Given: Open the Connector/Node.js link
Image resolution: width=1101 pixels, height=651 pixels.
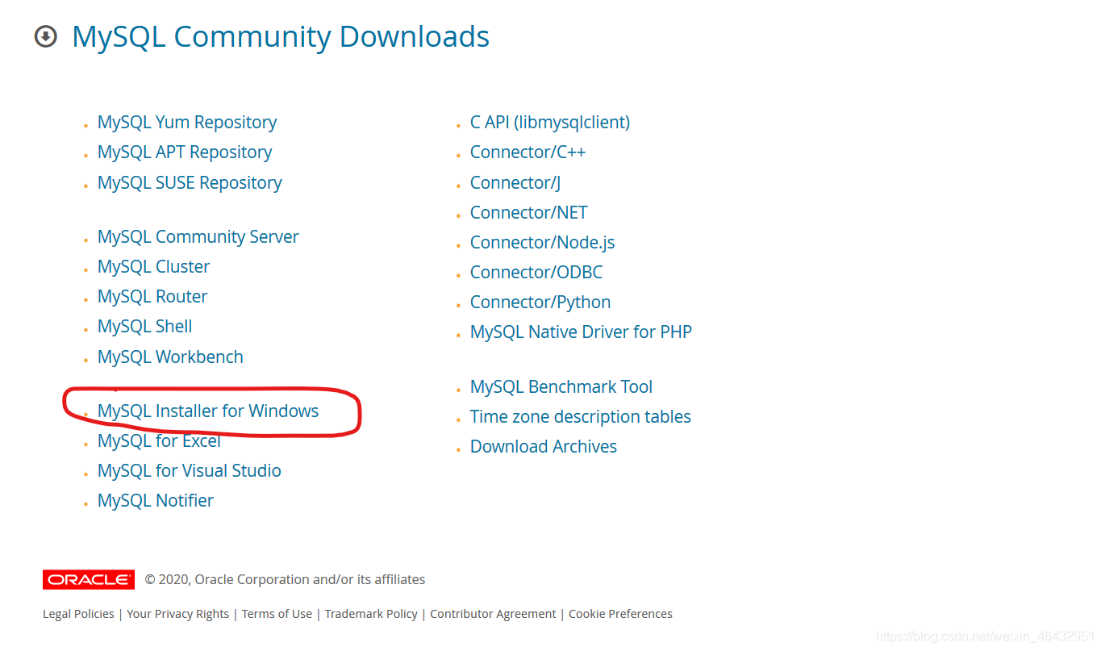Looking at the screenshot, I should pos(543,243).
